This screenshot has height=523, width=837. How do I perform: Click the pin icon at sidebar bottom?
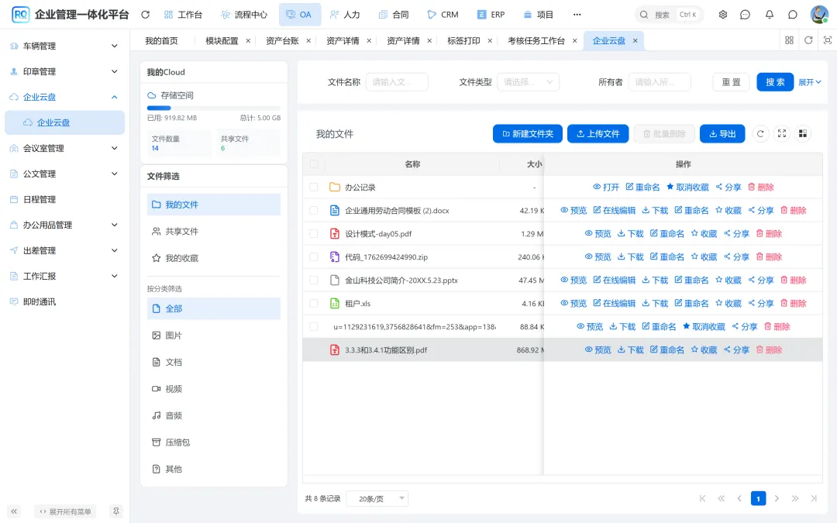pos(115,511)
